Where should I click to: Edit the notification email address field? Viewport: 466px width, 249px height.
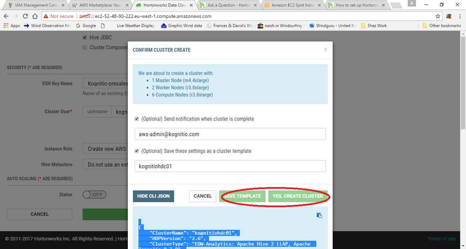pyautogui.click(x=230, y=134)
